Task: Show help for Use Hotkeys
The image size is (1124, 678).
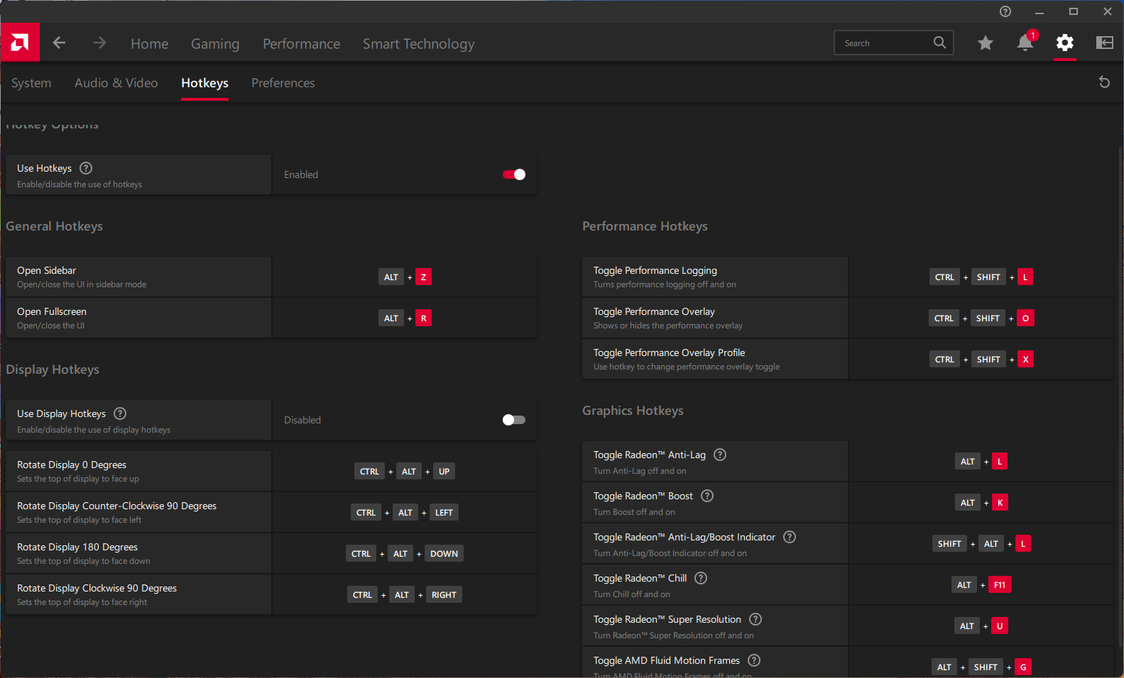Action: click(x=86, y=168)
